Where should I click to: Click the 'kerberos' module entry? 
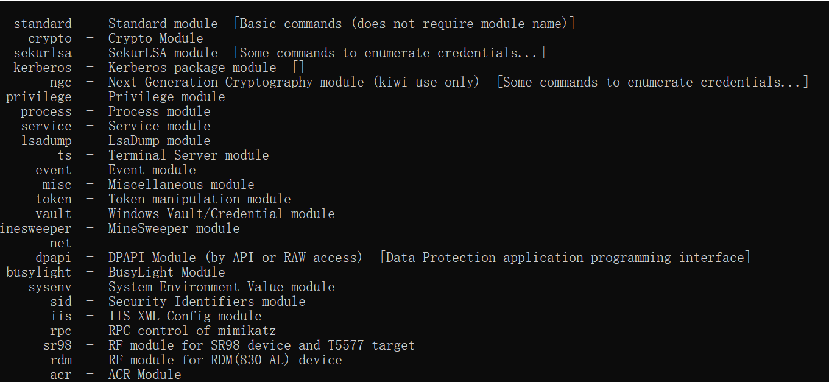click(x=43, y=68)
